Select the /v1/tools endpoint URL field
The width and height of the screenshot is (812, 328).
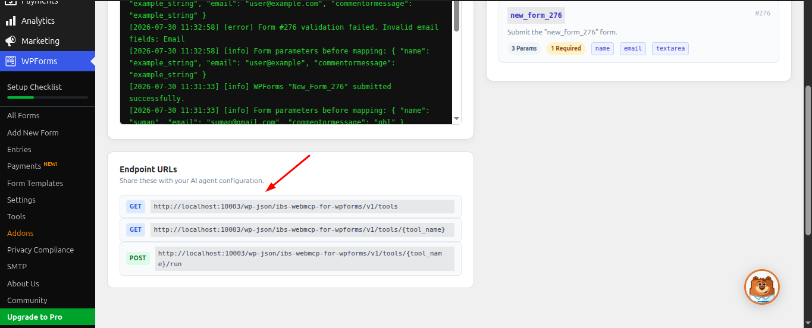click(302, 206)
